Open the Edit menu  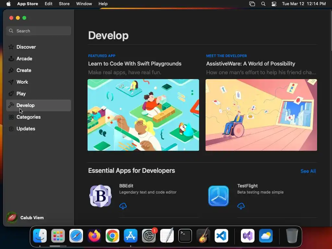(x=49, y=4)
